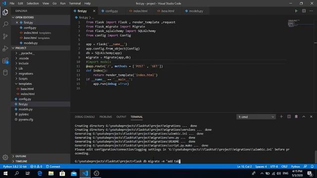
Task: Close first.py in Open Editors list
Action: [17, 23]
